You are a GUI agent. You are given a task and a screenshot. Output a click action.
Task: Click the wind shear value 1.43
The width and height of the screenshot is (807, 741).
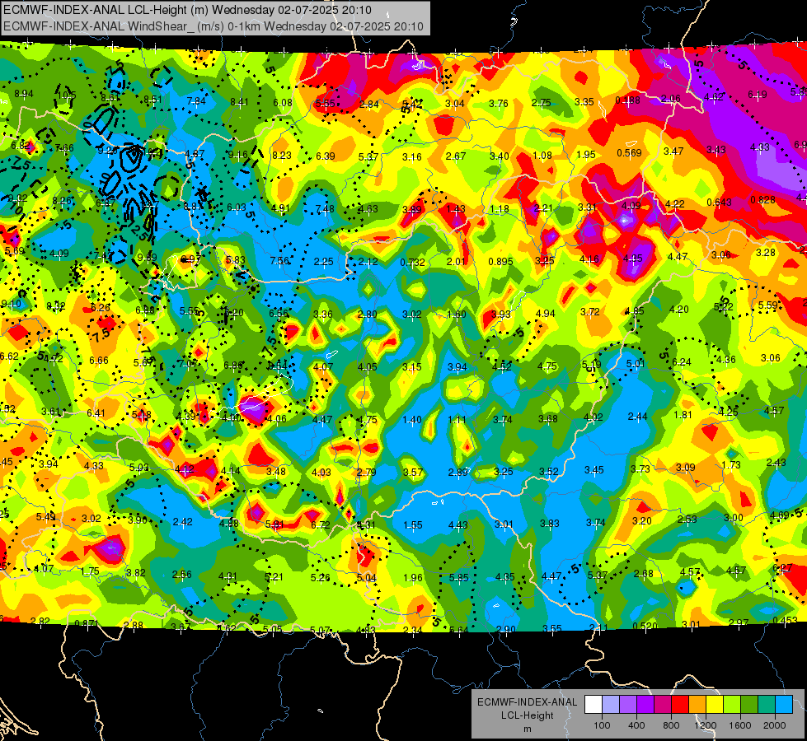click(456, 209)
